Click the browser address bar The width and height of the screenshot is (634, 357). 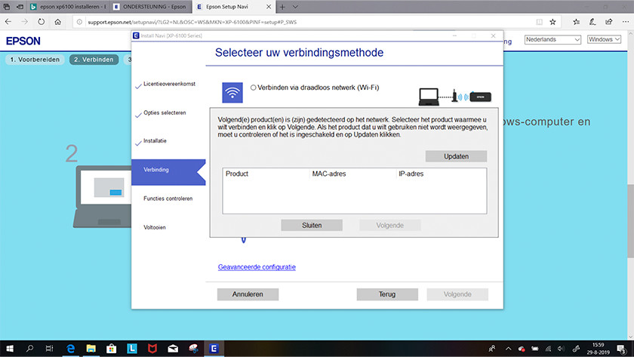click(302, 23)
